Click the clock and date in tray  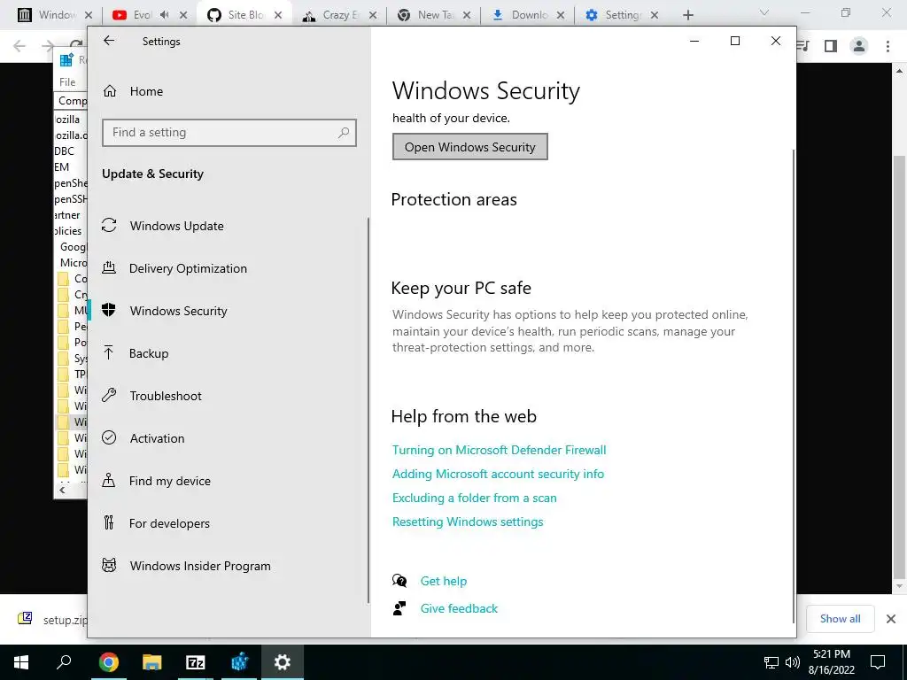pos(832,662)
